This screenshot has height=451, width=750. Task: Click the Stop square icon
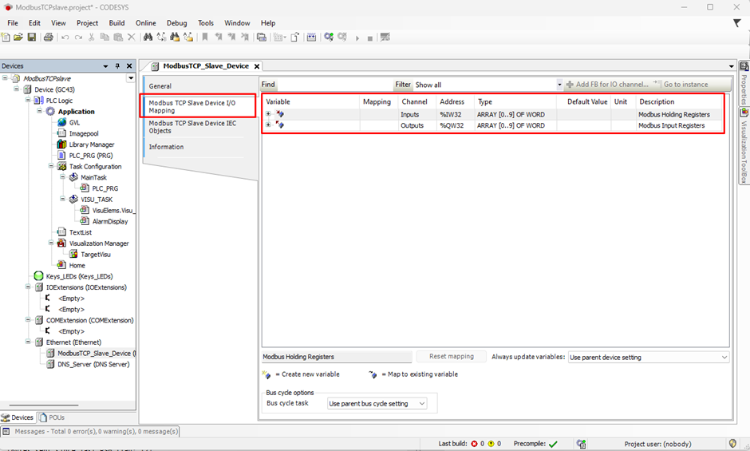point(369,38)
